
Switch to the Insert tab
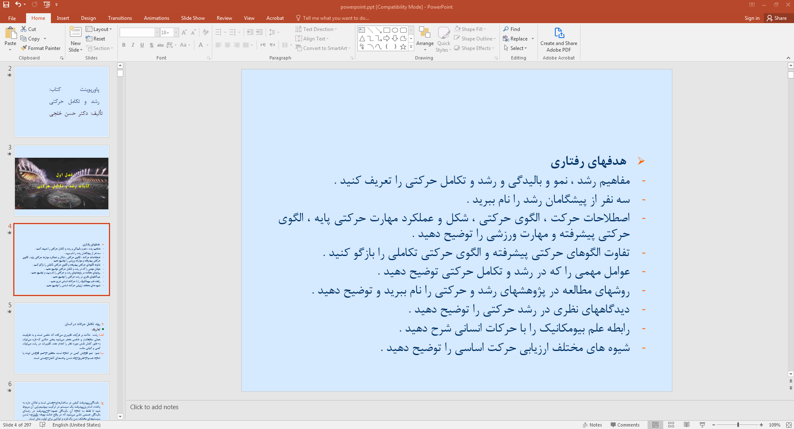[x=63, y=18]
